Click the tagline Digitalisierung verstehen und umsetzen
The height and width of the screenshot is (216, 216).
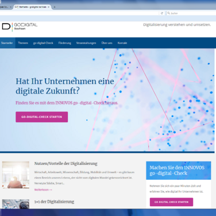pyautogui.click(x=177, y=25)
